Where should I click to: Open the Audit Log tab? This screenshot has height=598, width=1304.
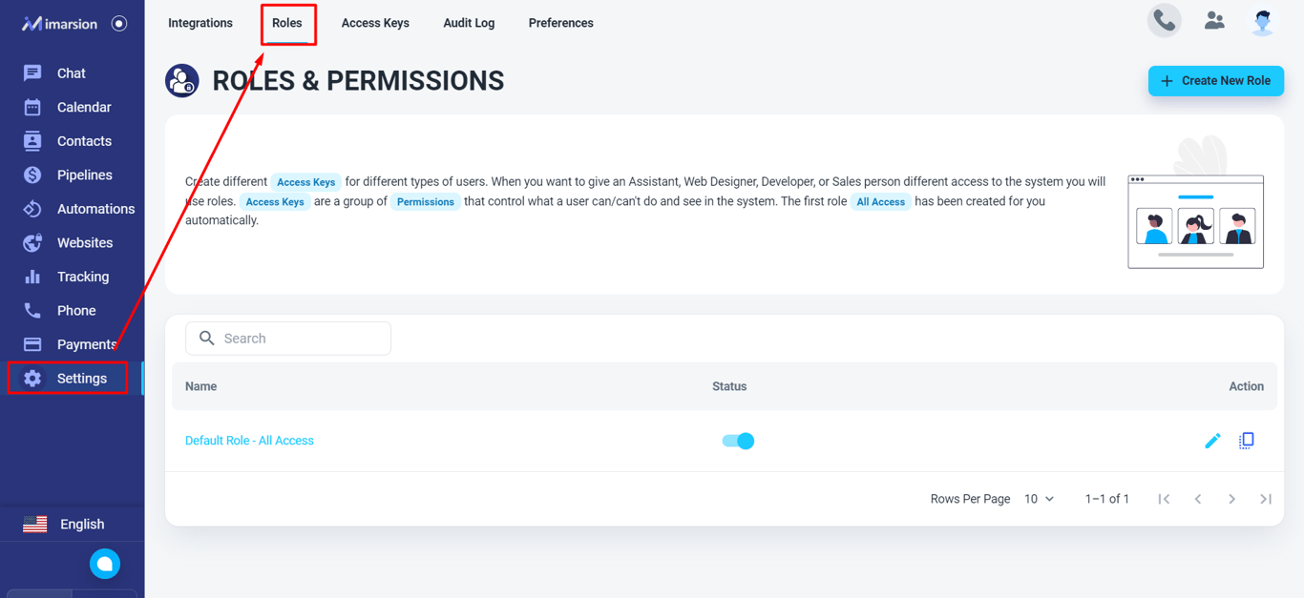469,23
